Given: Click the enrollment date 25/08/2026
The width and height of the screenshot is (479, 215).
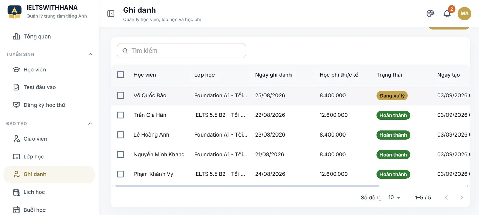Looking at the screenshot, I should [x=270, y=96].
